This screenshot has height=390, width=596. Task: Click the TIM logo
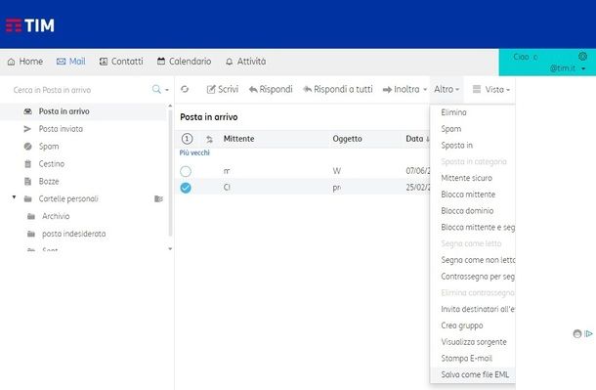click(29, 25)
